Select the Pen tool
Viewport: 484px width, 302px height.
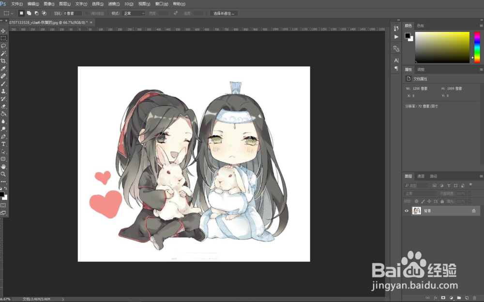click(3, 136)
